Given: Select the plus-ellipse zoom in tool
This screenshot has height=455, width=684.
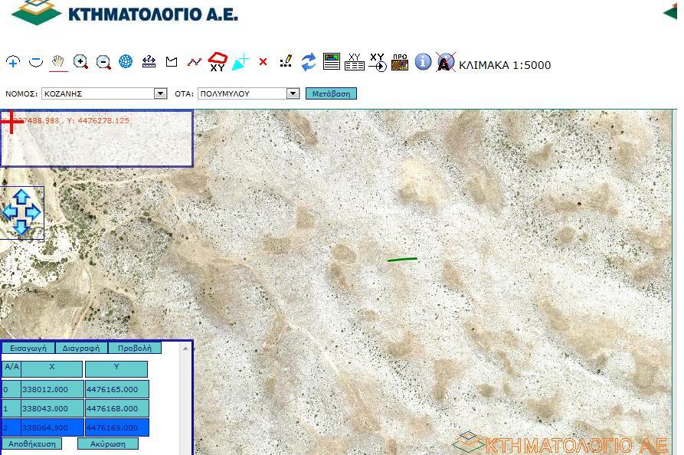Looking at the screenshot, I should pos(13,62).
